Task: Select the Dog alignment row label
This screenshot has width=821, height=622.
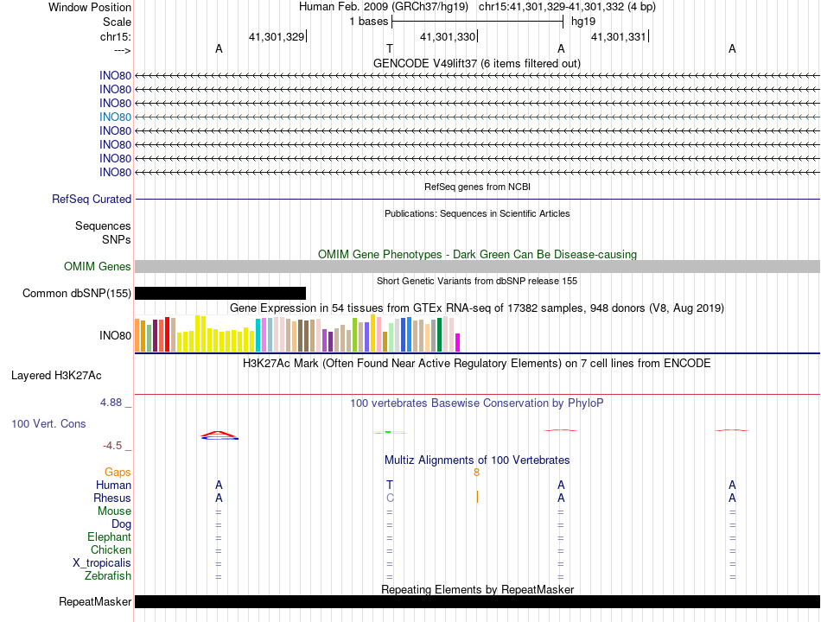Action: (x=121, y=524)
